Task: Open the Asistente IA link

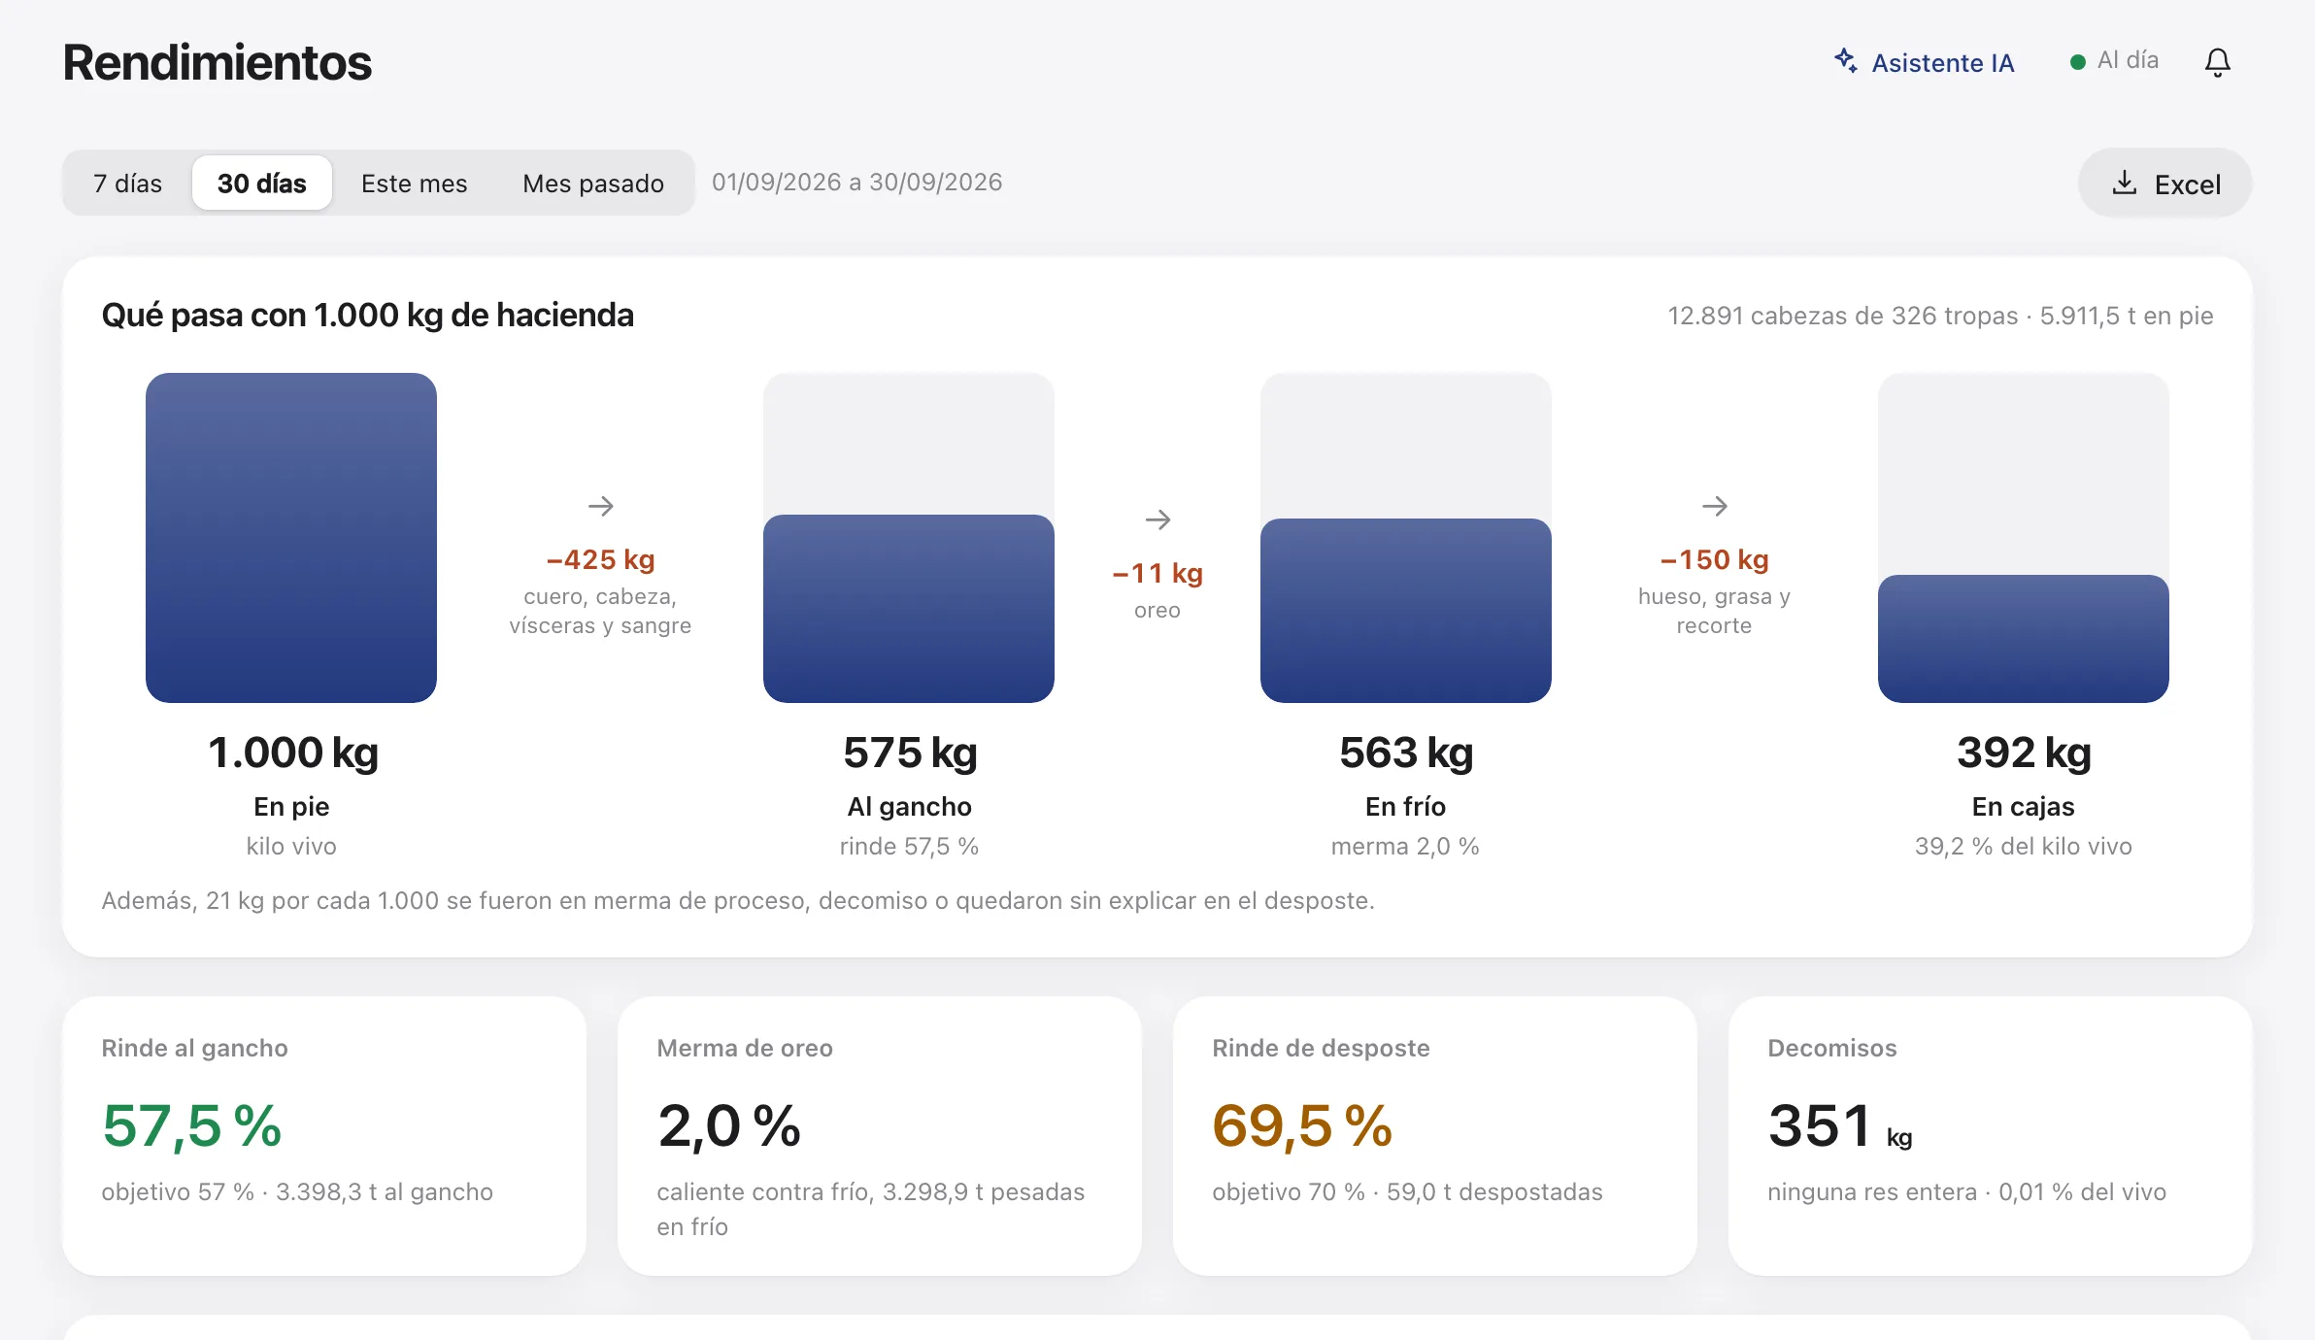Action: point(1924,62)
